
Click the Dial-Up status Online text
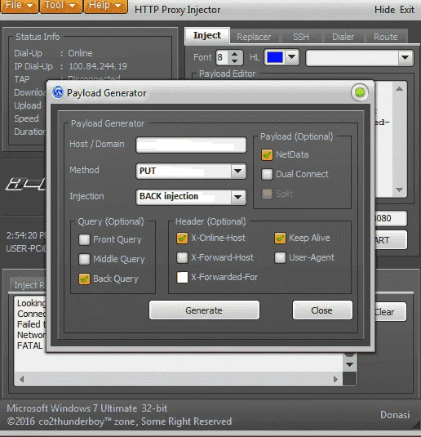coord(80,53)
